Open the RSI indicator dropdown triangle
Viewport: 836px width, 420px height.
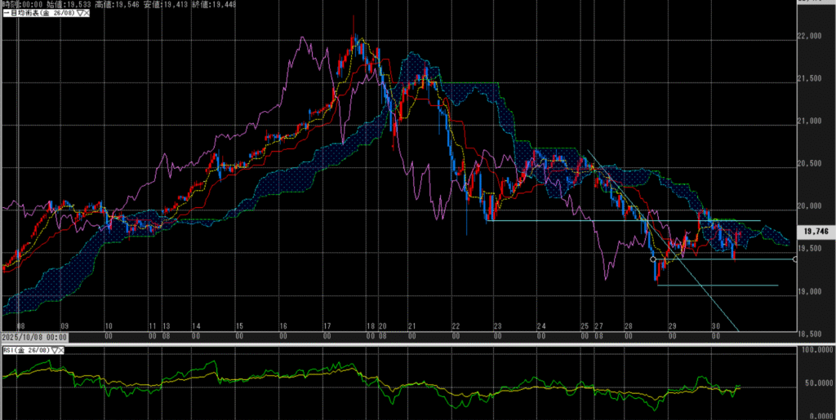point(56,350)
